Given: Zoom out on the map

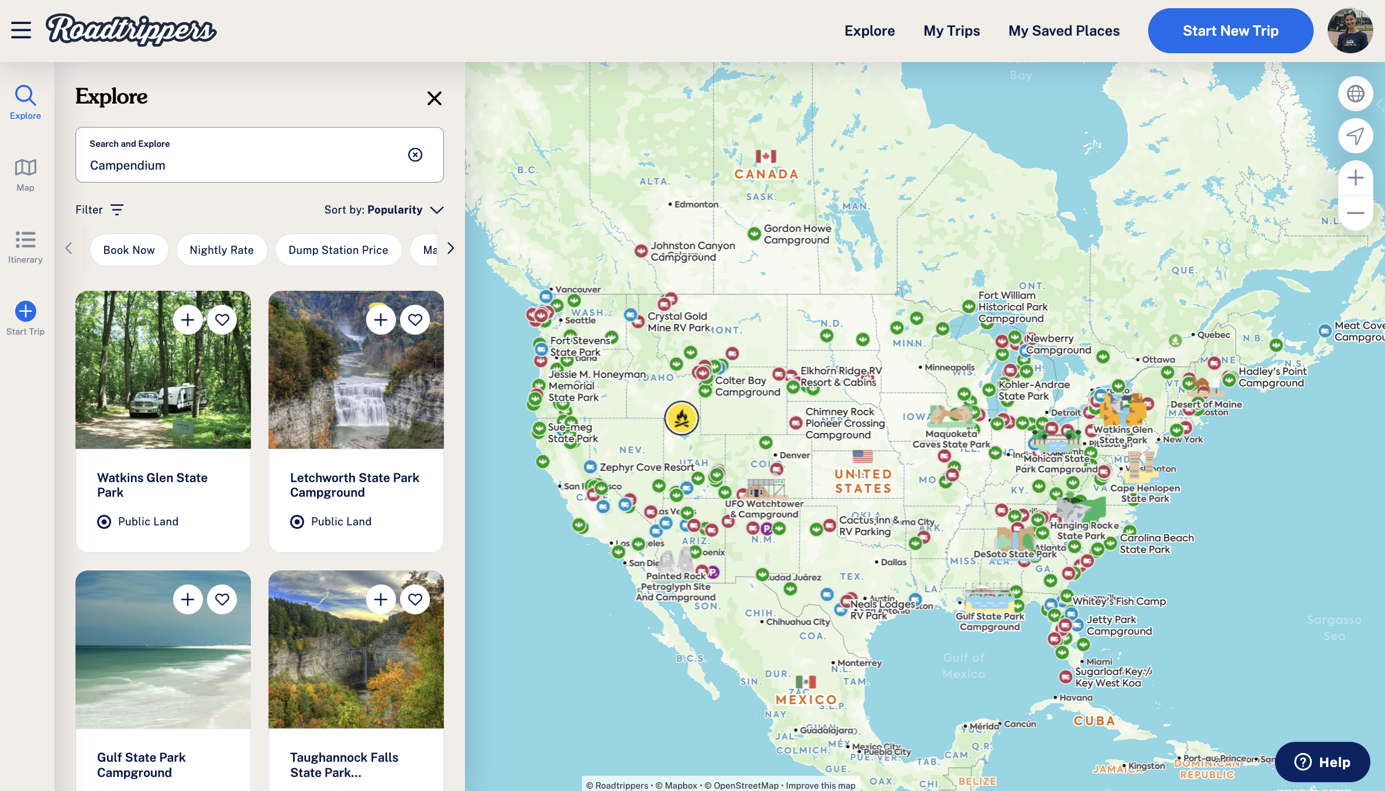Looking at the screenshot, I should [1355, 213].
